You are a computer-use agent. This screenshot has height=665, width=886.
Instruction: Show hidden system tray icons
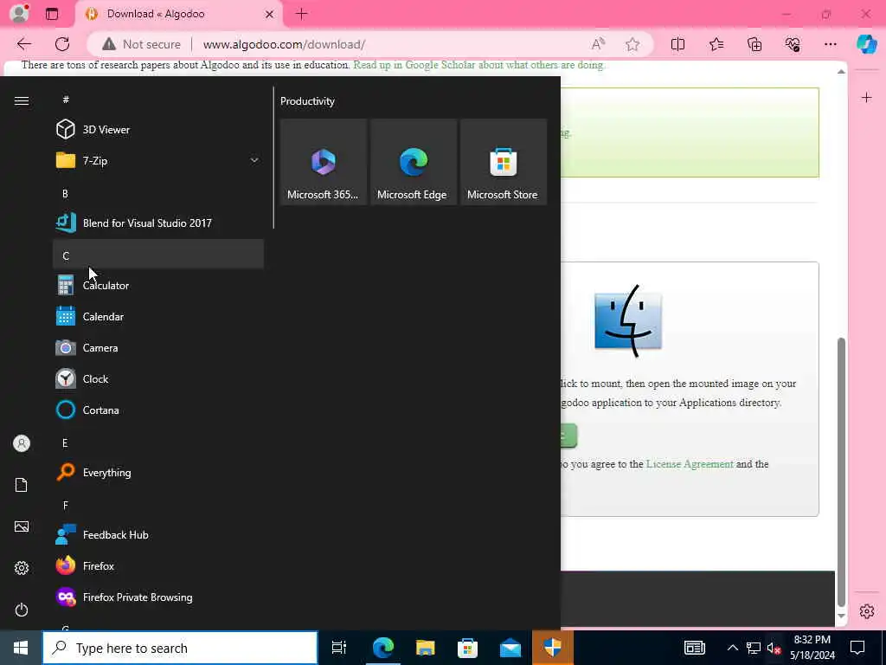(732, 648)
